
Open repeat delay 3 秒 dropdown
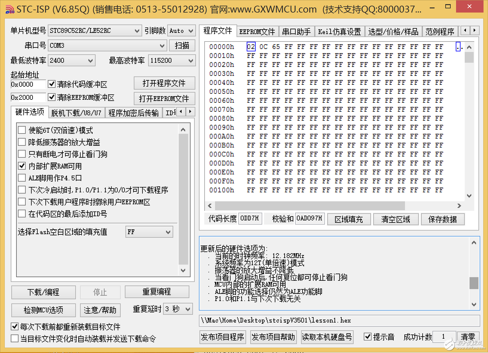click(178, 309)
